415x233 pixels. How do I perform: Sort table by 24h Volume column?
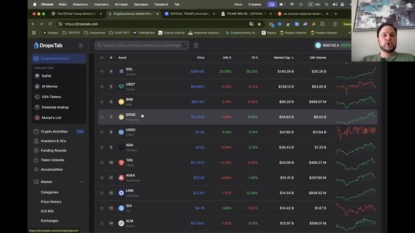pos(318,58)
